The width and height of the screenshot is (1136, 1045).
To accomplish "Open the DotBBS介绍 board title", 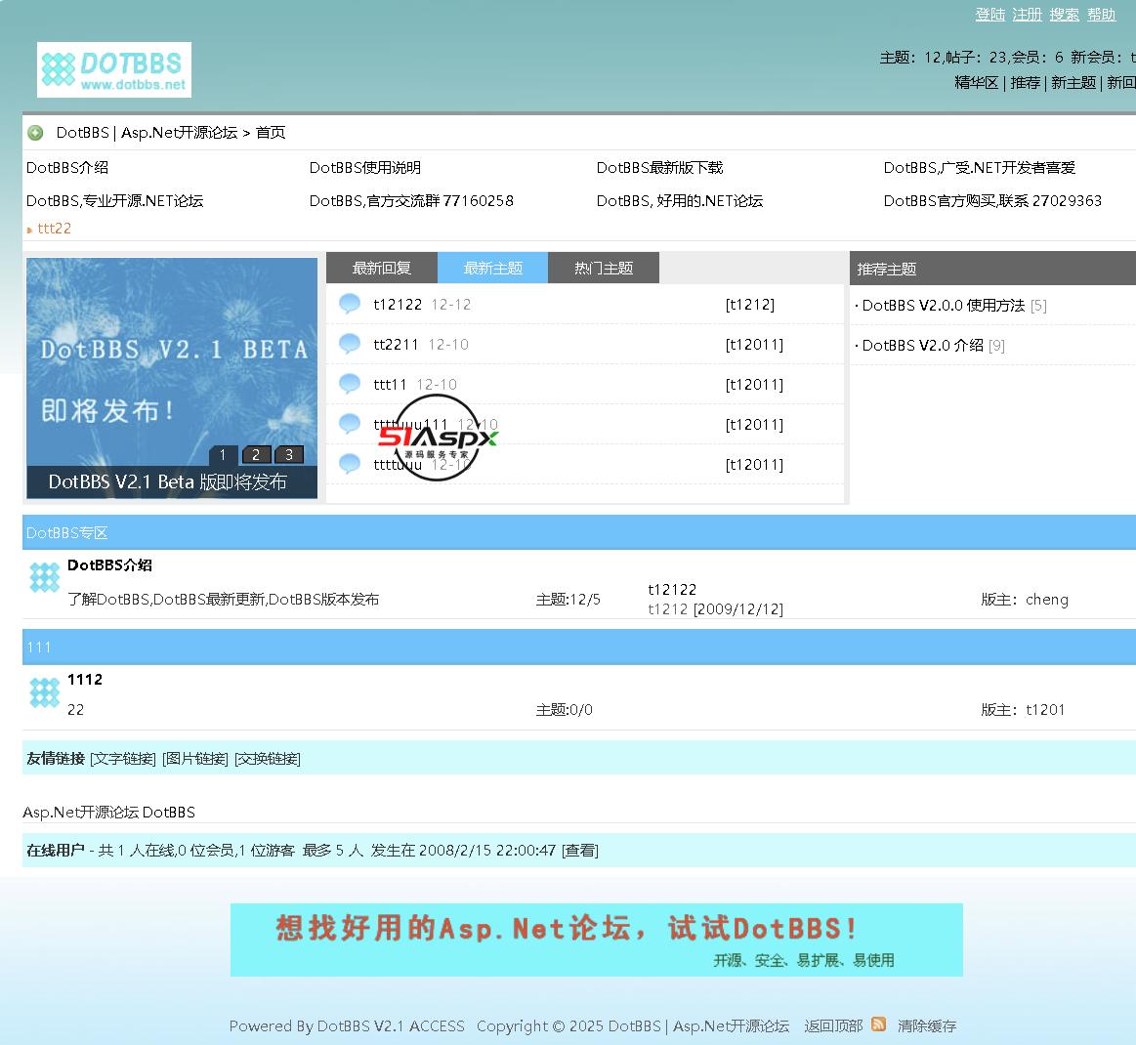I will pos(109,564).
